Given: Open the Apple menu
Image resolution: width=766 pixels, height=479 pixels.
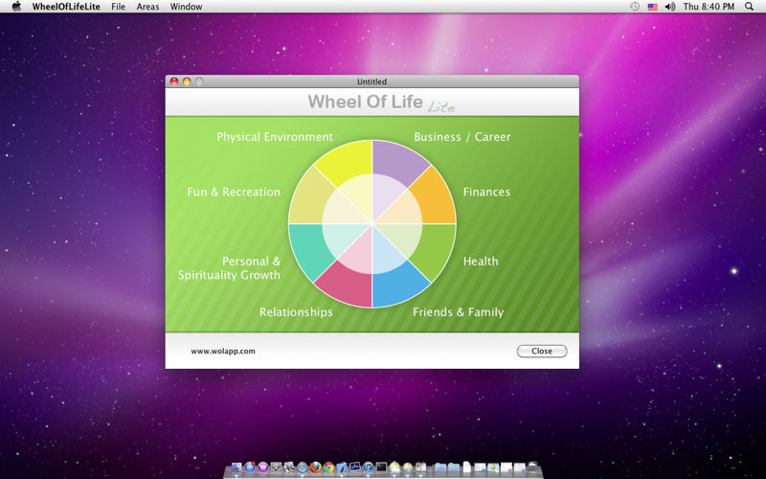Looking at the screenshot, I should click(x=16, y=7).
